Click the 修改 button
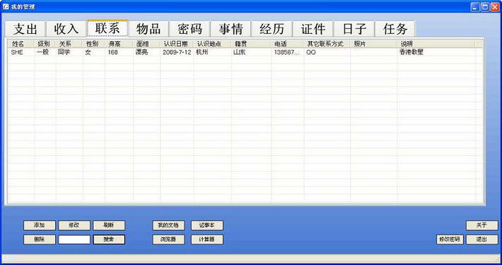The height and width of the screenshot is (265, 502). click(x=74, y=225)
